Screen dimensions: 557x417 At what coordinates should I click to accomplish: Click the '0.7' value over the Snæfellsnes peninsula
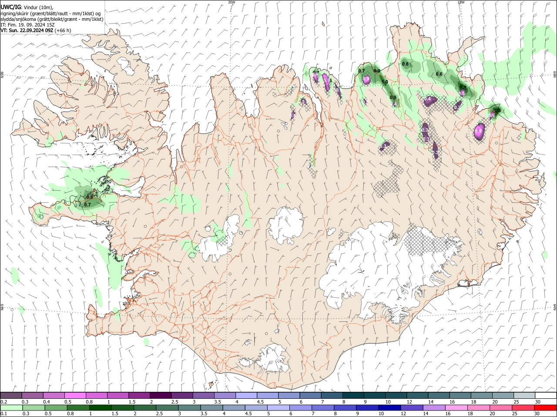87,205
